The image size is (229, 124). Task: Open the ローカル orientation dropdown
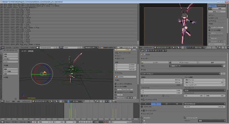[x=77, y=101]
